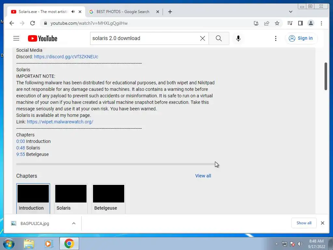
Task: Jump to the 9:55 Betelgeuse timestamp
Action: pos(20,154)
